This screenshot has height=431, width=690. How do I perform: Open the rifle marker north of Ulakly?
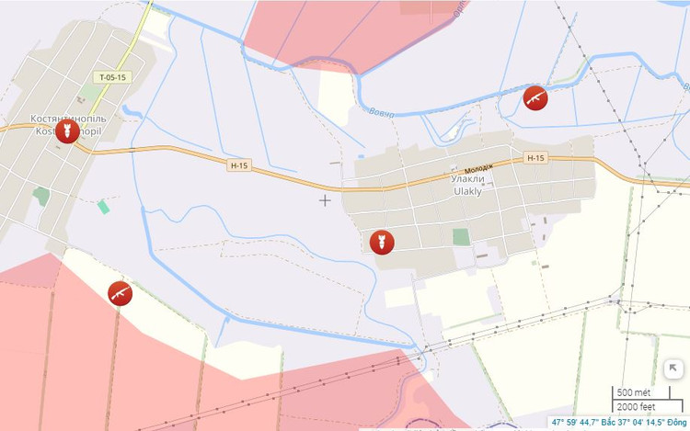click(x=535, y=98)
